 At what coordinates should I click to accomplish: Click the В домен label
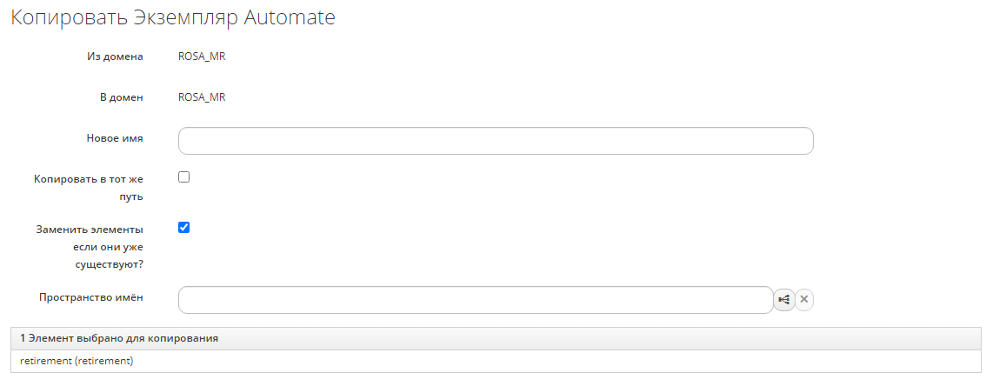(121, 97)
